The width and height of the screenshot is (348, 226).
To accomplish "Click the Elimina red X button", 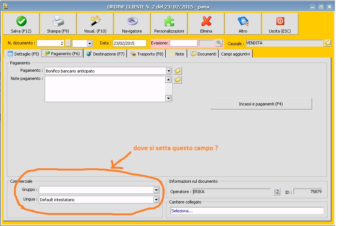I will (206, 24).
